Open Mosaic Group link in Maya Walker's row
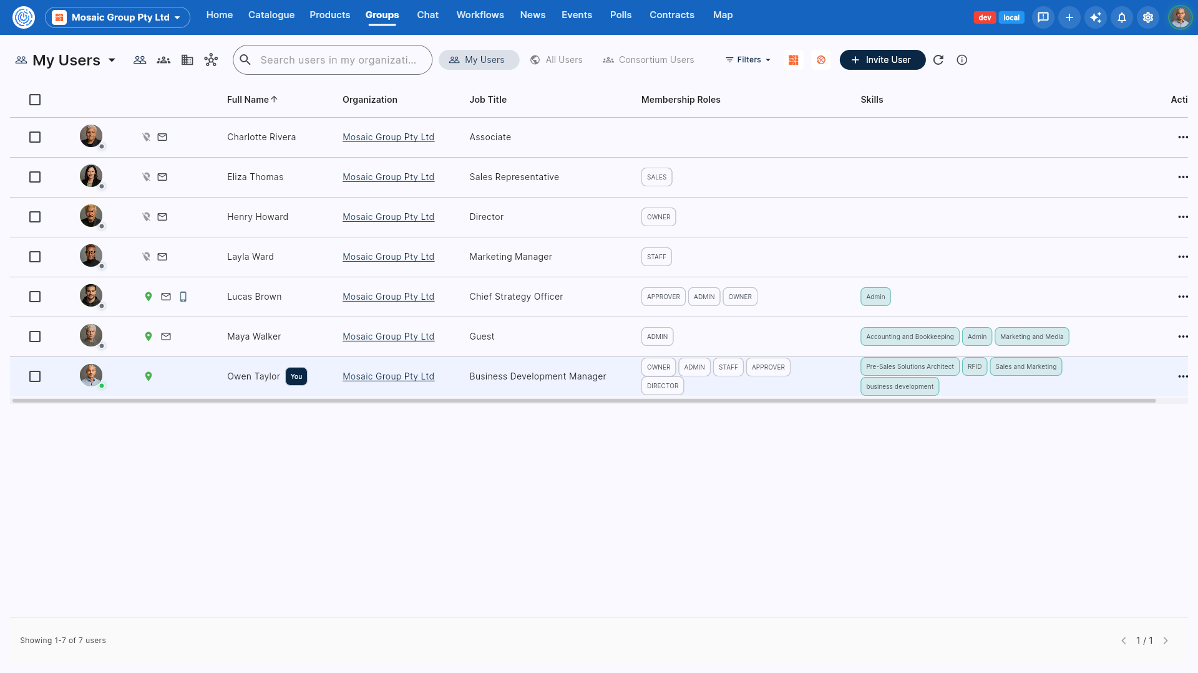Viewport: 1198px width, 673px height. [388, 336]
